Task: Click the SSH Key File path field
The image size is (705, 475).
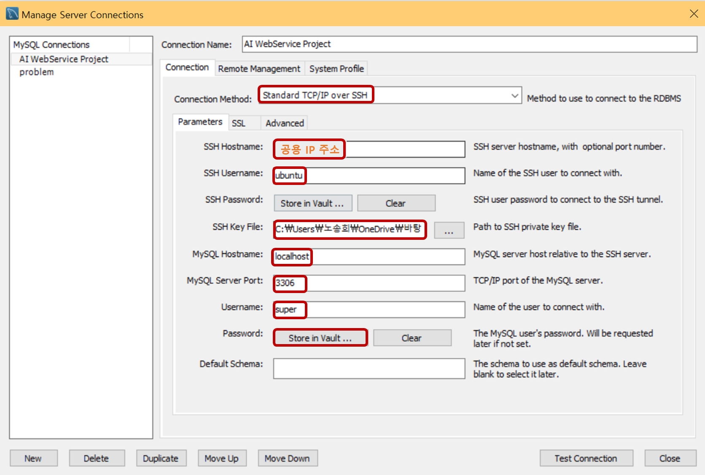Action: click(350, 229)
